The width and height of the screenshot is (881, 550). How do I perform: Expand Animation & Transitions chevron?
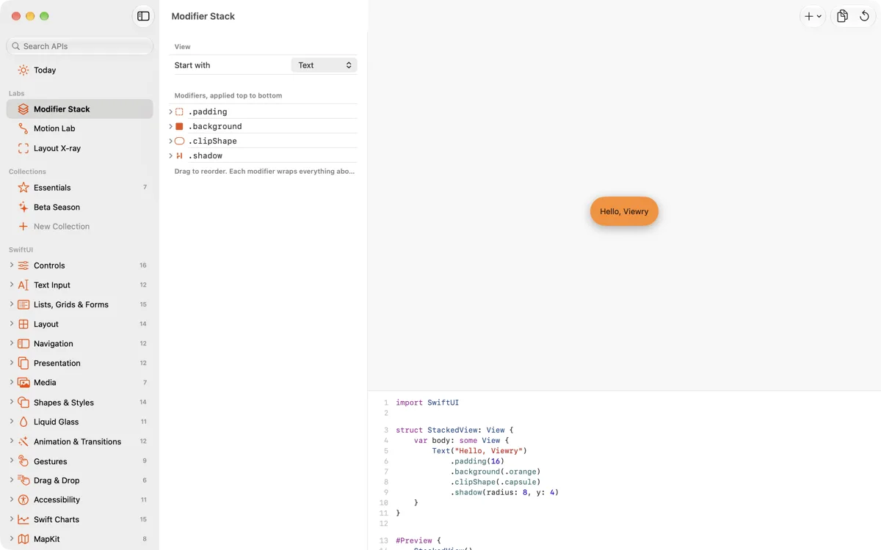pos(12,441)
